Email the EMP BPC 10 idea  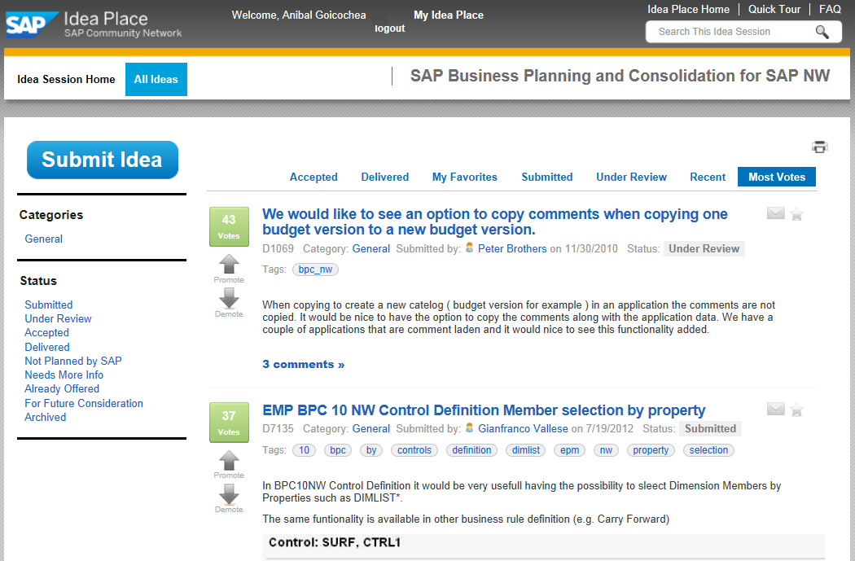[775, 409]
